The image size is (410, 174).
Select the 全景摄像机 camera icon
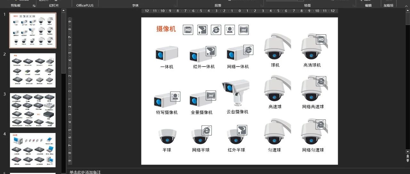point(203,99)
